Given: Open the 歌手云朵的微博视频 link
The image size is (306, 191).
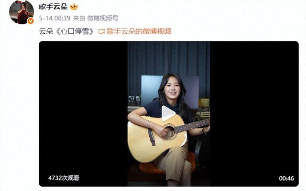Looking at the screenshot, I should pos(139,31).
